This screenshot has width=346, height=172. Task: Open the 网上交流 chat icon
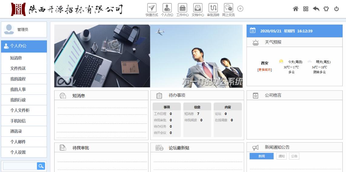click(x=228, y=8)
